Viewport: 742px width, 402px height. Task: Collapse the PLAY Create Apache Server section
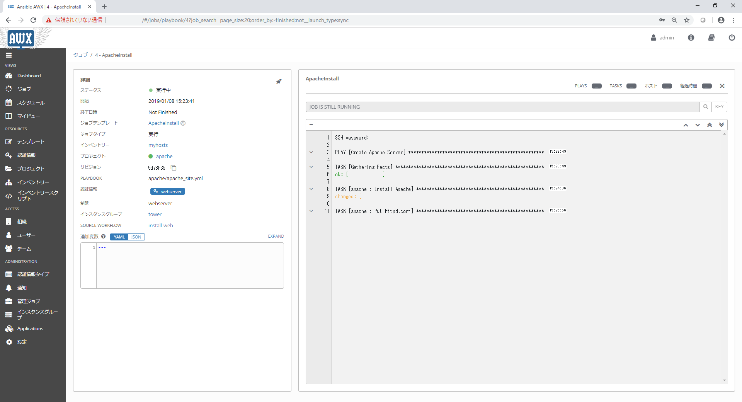[311, 152]
